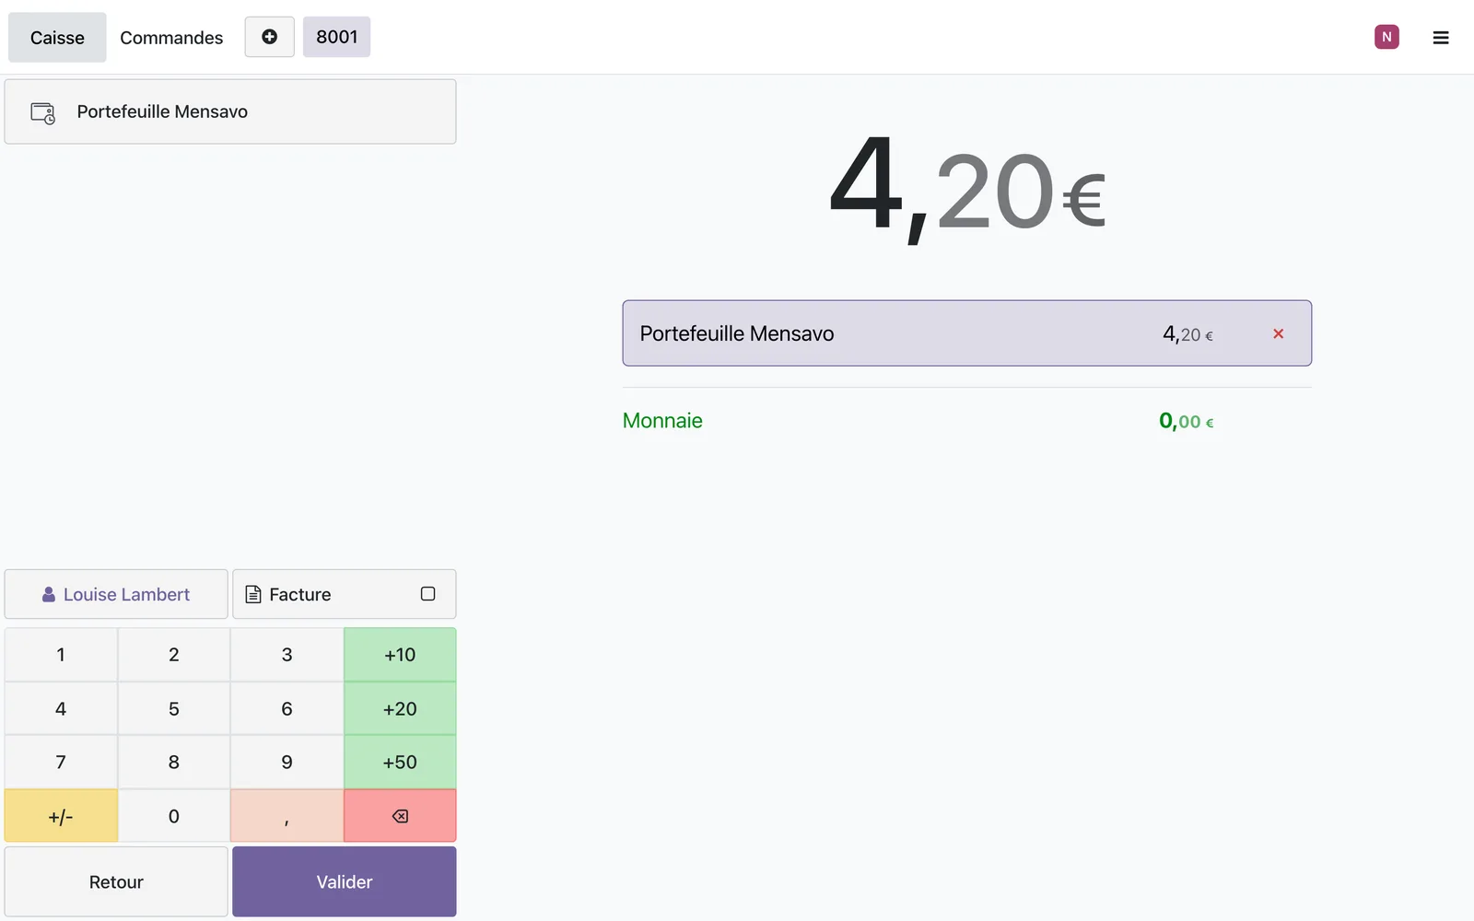Click the Facture document icon
This screenshot has height=921, width=1474.
coord(253,594)
